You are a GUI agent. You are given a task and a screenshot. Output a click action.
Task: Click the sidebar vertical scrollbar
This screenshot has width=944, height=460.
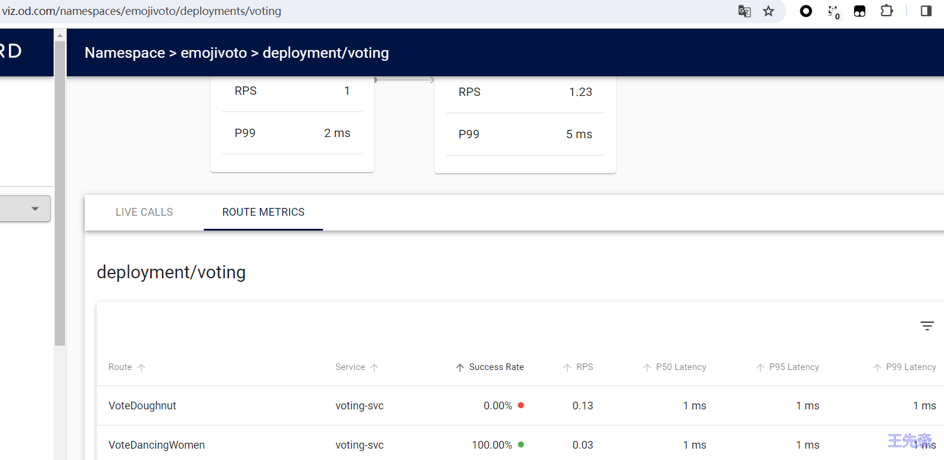[60, 191]
